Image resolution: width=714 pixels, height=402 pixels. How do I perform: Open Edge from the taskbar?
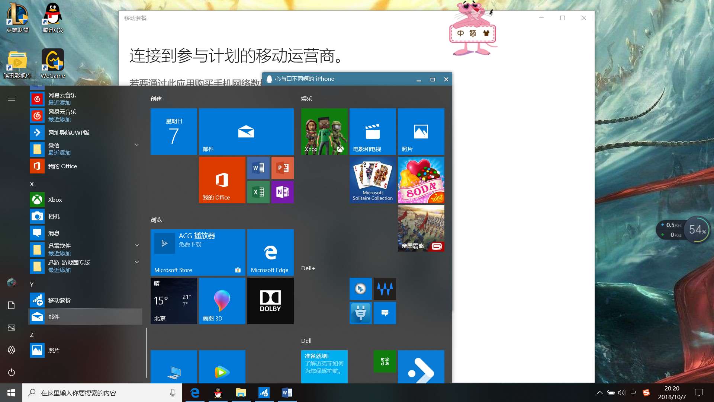(x=195, y=393)
